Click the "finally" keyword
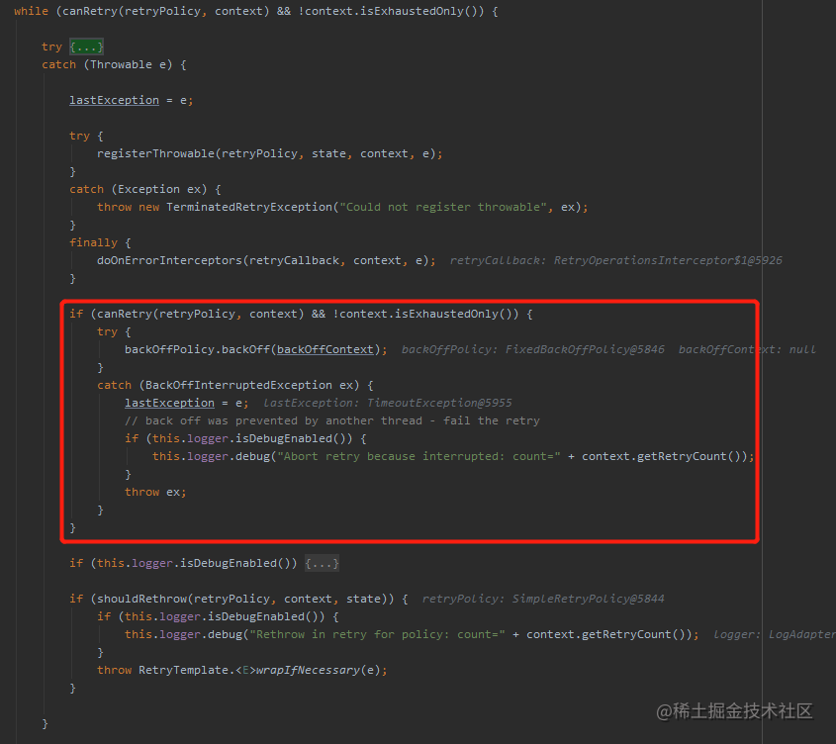Image resolution: width=836 pixels, height=744 pixels. click(x=93, y=242)
